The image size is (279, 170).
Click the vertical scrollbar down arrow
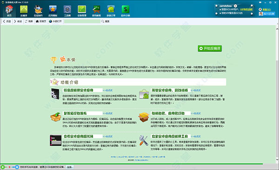point(277,159)
